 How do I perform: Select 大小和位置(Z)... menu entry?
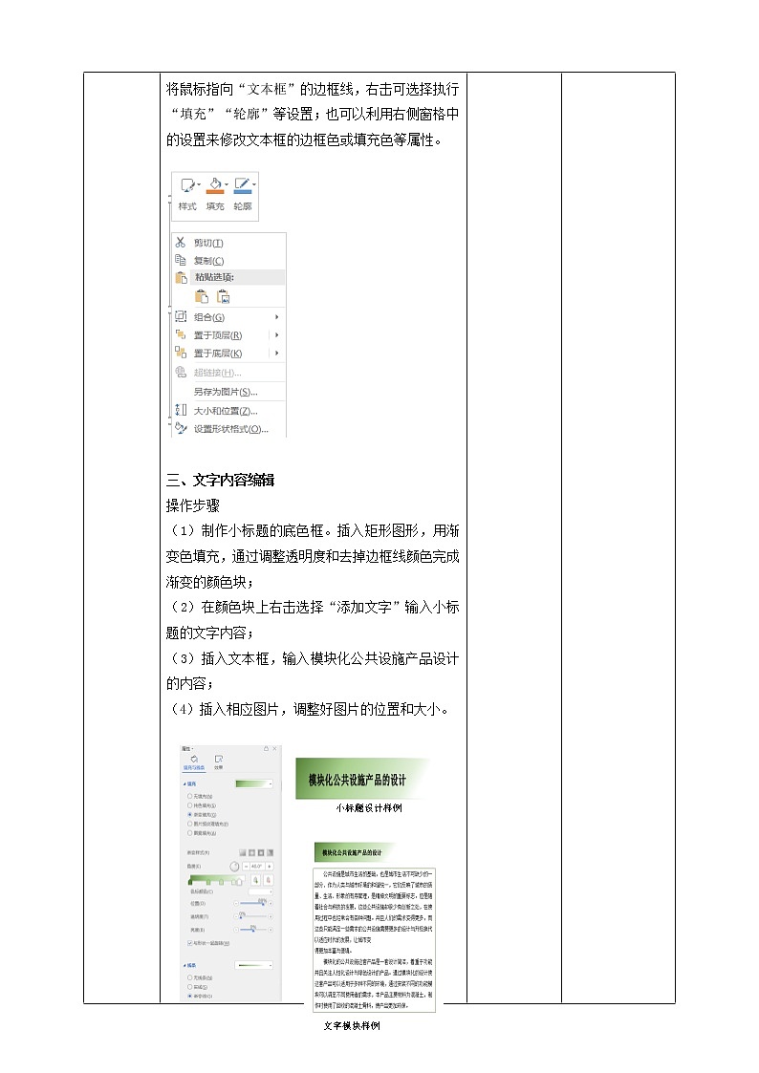(x=226, y=411)
